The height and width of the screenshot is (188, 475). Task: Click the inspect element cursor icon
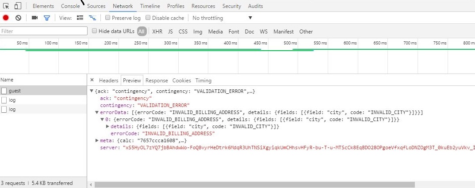point(6,6)
